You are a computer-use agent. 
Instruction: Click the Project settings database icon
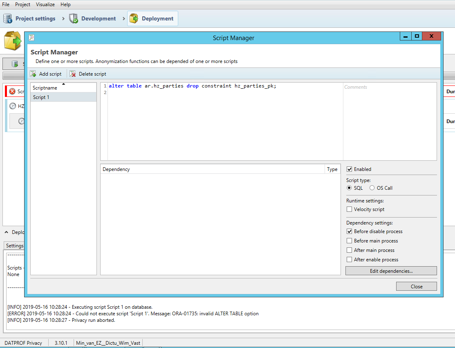click(8, 18)
